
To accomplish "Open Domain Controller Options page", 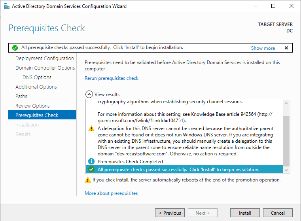I will (x=45, y=68).
